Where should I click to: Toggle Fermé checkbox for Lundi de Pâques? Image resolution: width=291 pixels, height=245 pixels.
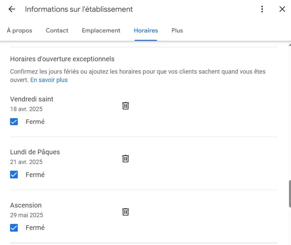14,174
